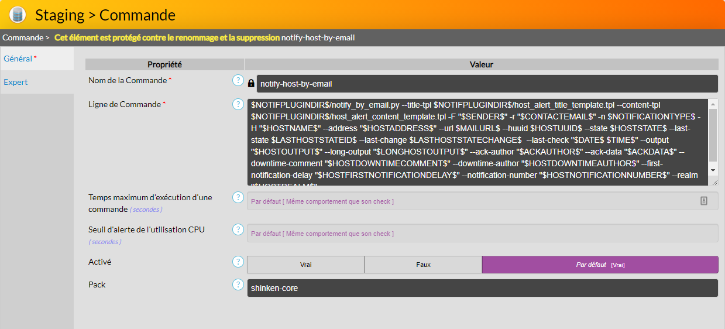Click the lock icon beside command name
Screen dimensions: 725x329
[x=251, y=84]
